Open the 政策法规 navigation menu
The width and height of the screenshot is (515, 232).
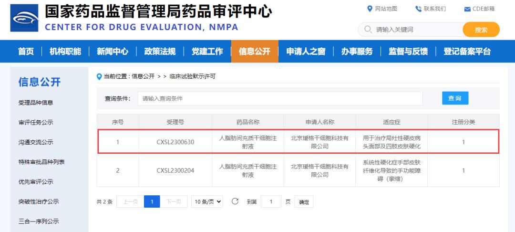[160, 51]
